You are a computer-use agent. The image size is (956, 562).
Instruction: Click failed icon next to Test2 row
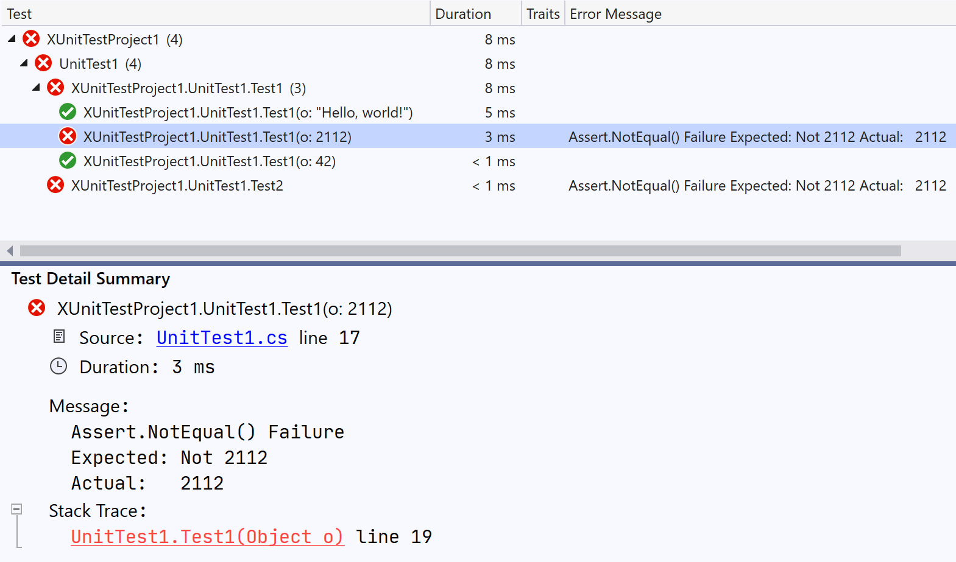click(x=55, y=185)
